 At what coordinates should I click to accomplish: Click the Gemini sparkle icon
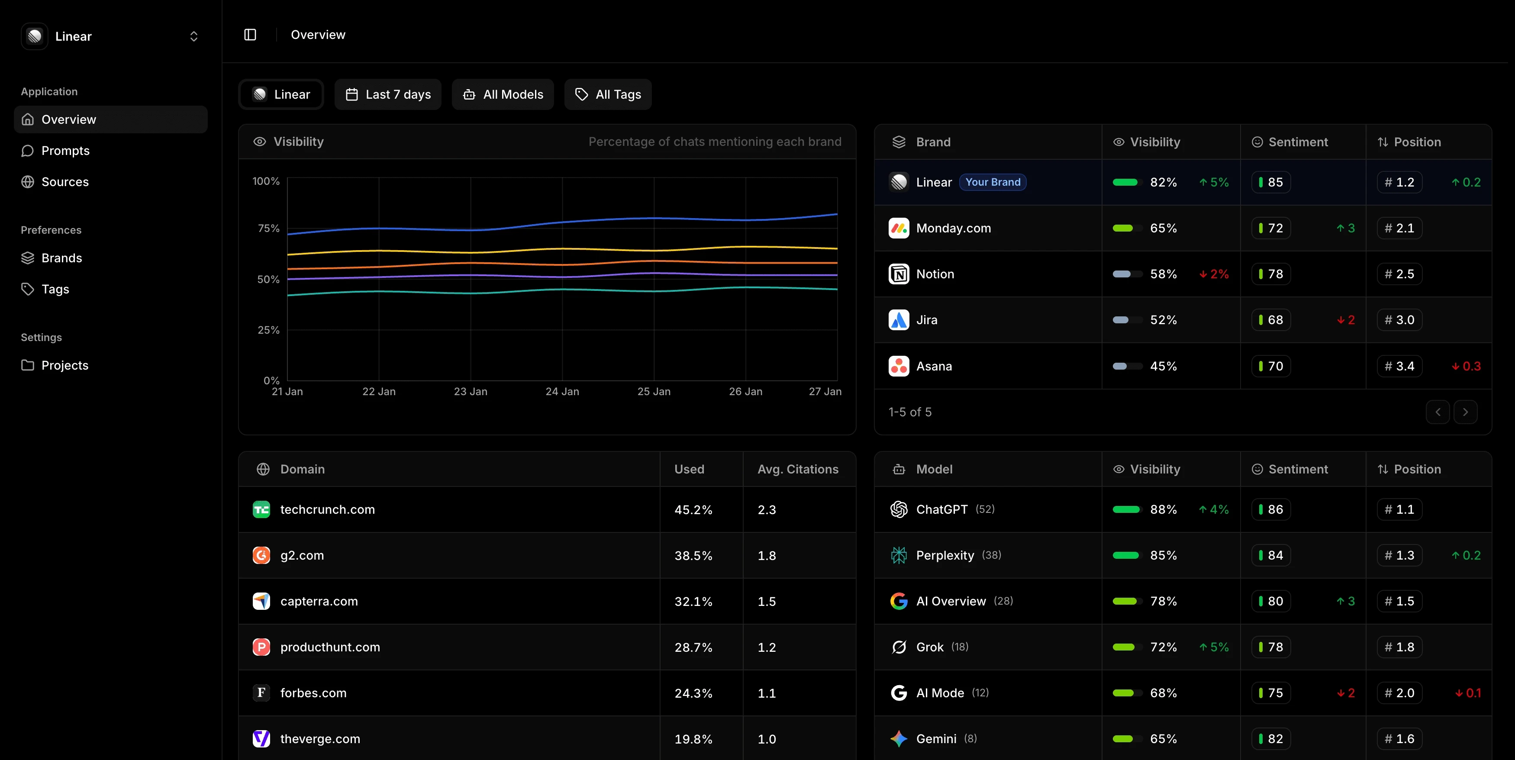(899, 739)
